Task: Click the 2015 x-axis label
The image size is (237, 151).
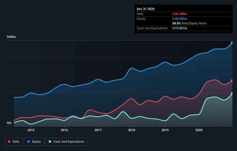Action: 31,130
